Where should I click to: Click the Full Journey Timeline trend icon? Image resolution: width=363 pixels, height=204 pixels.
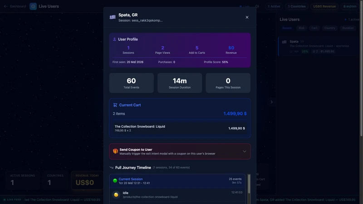pyautogui.click(x=111, y=168)
